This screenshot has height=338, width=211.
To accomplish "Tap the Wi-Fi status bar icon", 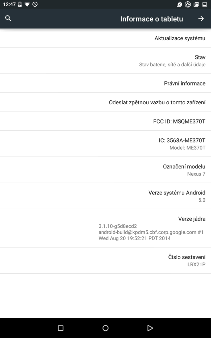I will (x=27, y=4).
